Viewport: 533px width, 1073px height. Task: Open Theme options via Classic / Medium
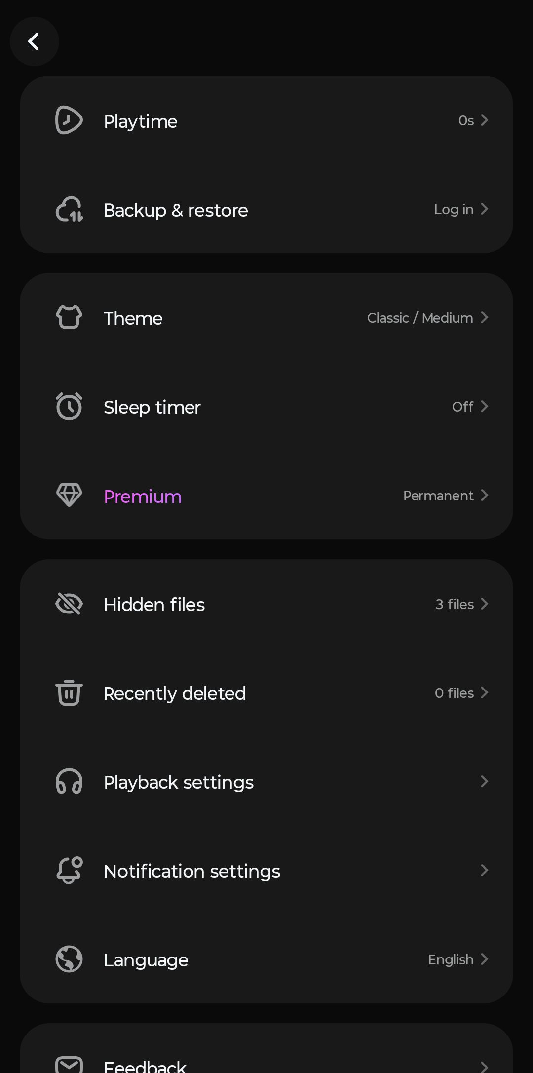427,318
